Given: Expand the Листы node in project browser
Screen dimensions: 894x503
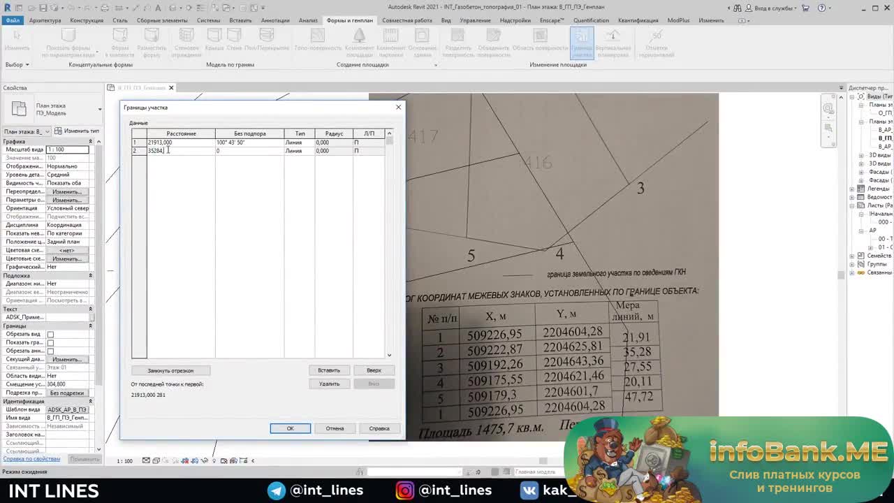Looking at the screenshot, I should (x=852, y=205).
